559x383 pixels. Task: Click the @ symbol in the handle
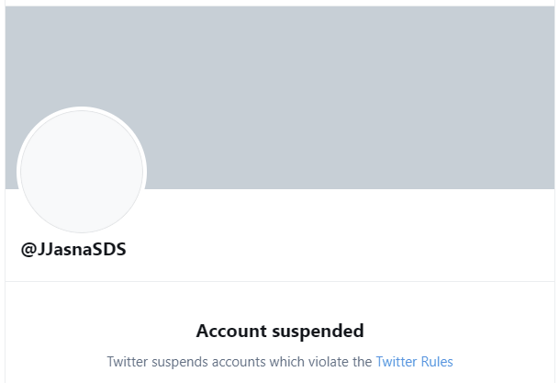tap(28, 249)
